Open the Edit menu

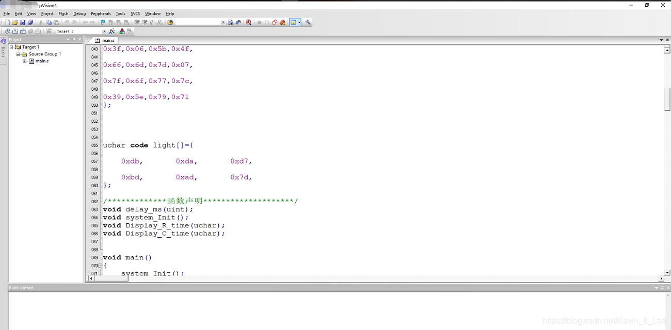tap(19, 14)
